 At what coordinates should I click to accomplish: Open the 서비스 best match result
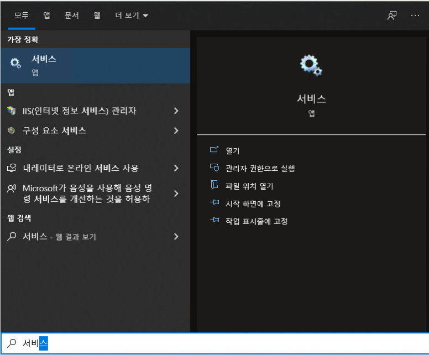click(x=96, y=66)
